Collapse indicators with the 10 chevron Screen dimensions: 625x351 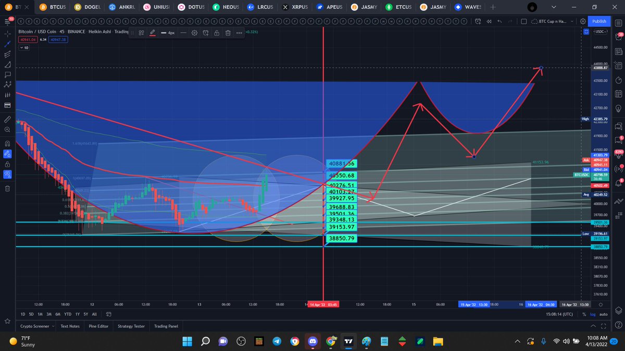point(24,47)
